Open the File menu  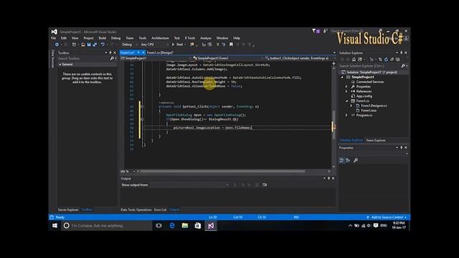click(x=53, y=38)
